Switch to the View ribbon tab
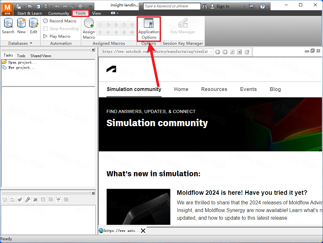Image resolution: width=323 pixels, height=243 pixels. (96, 13)
